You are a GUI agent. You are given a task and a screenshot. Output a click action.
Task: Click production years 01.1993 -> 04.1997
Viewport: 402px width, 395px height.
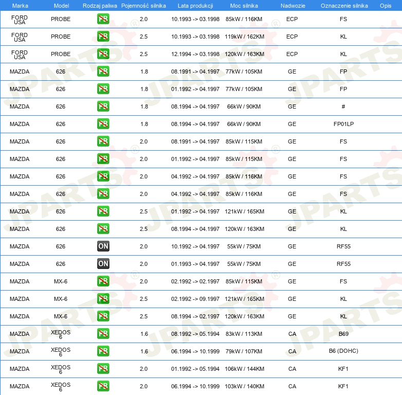tap(195, 264)
